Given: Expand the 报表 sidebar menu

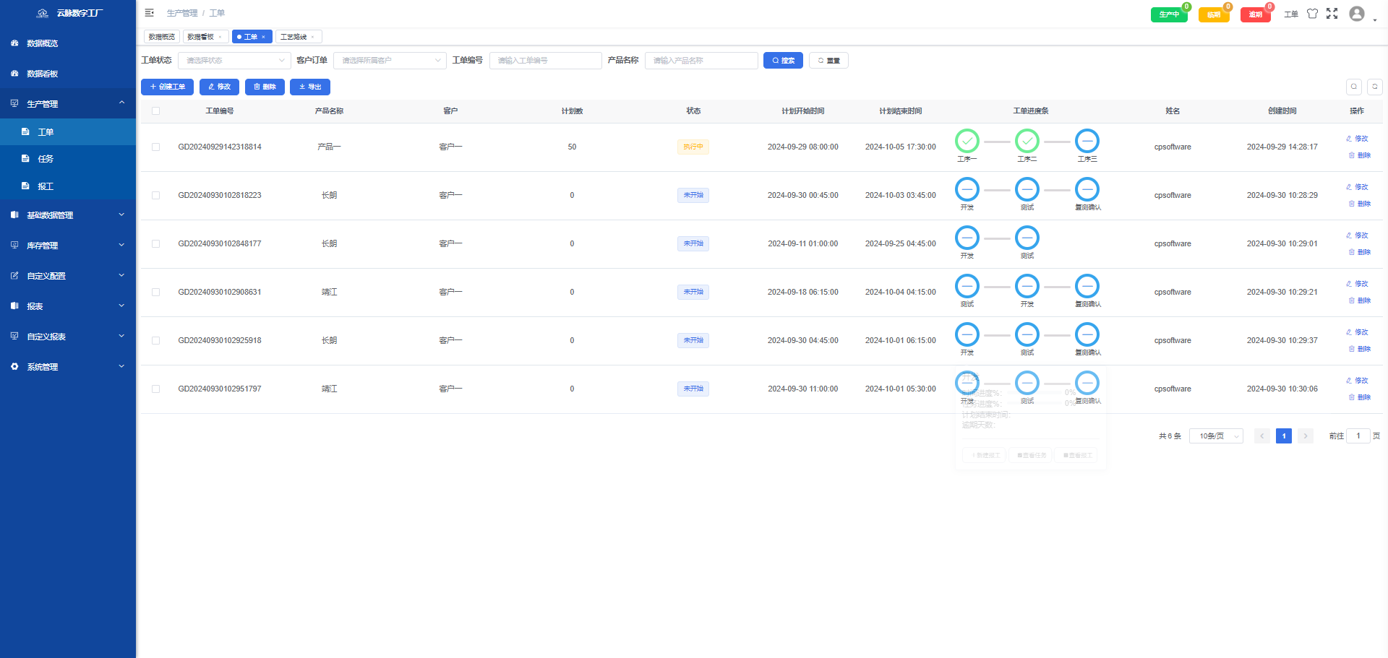Looking at the screenshot, I should coord(68,306).
